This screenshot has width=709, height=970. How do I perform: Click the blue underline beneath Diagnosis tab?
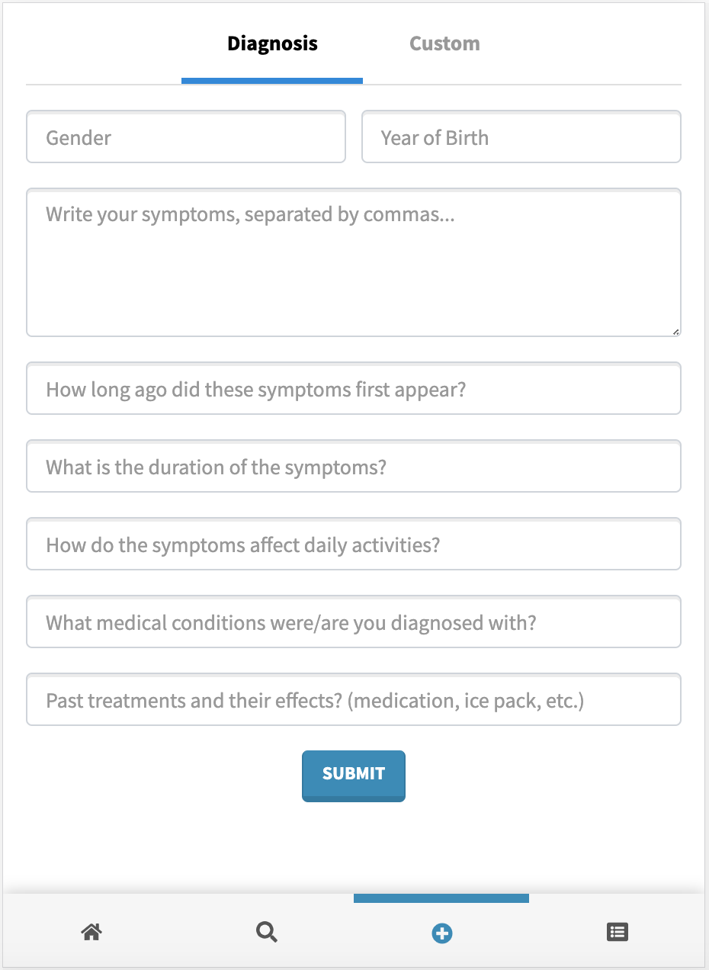[x=272, y=80]
